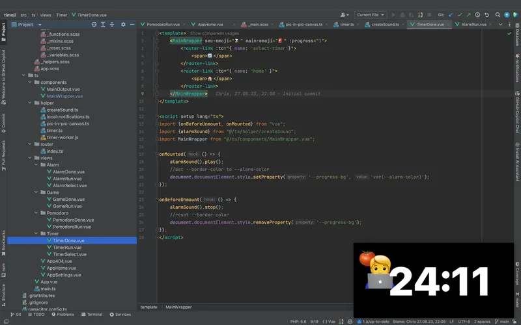Open Search Everywhere magnifier icon

[498, 15]
